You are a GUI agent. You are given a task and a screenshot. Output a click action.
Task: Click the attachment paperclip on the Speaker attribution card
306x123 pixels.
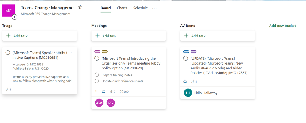(7, 90)
